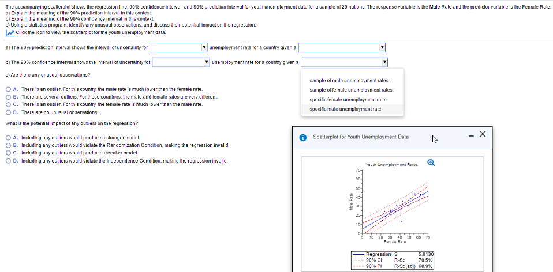553x272 pixels.
Task: Open first dropdown in part a prediction interval
Action: click(178, 47)
